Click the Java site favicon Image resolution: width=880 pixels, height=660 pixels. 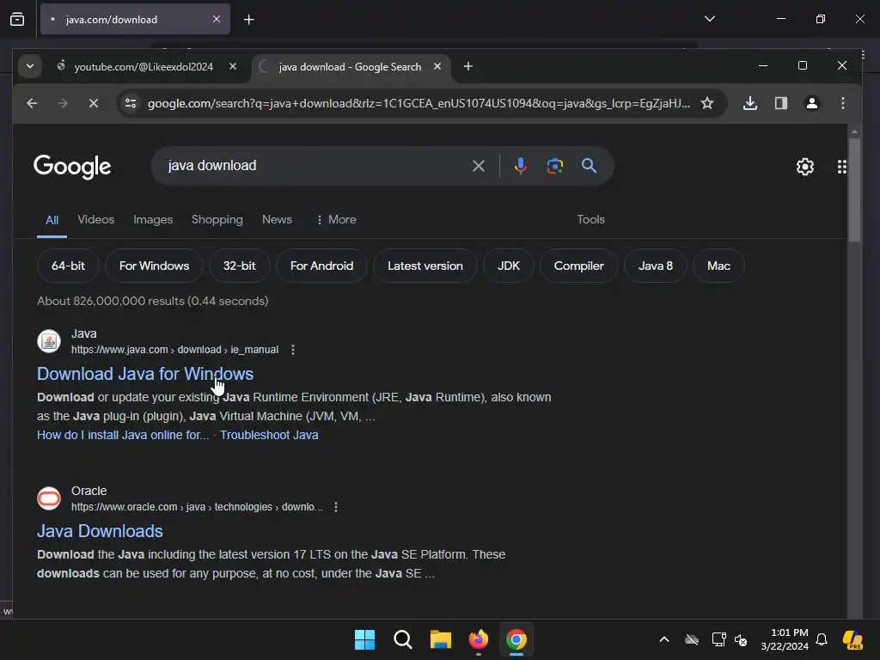tap(49, 341)
